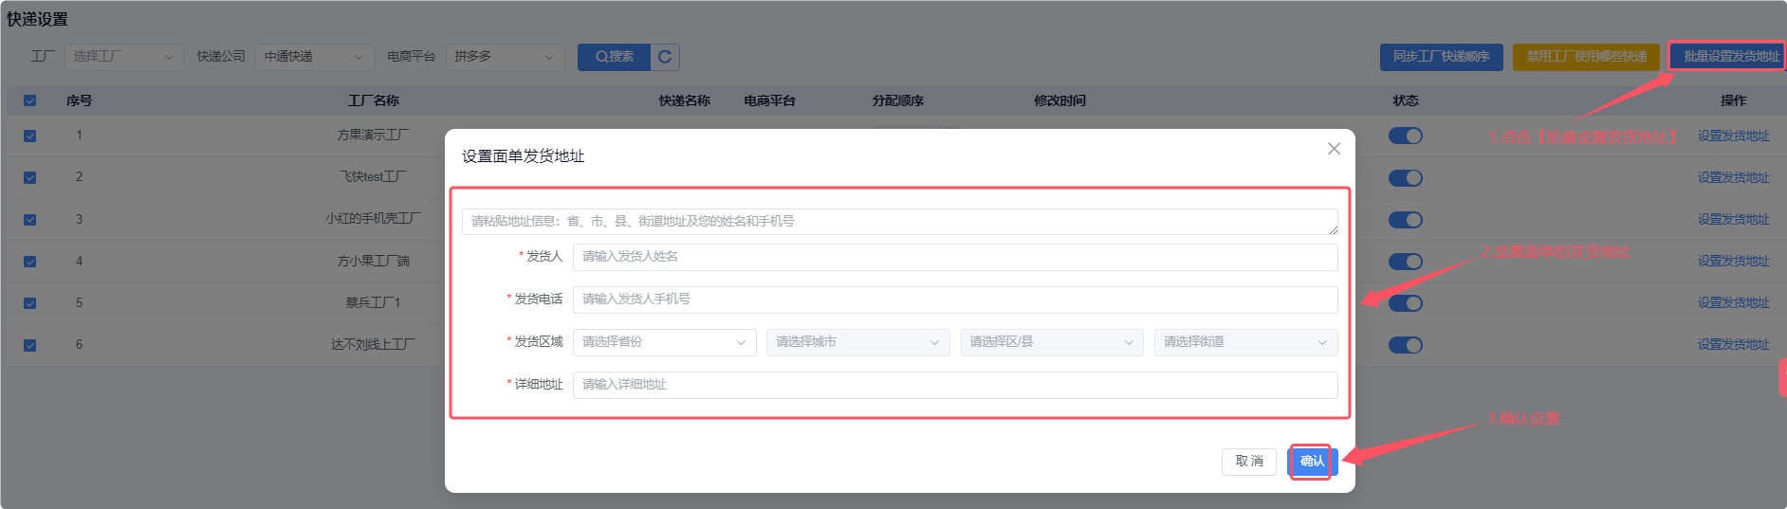This screenshot has height=509, width=1787.
Task: Uncheck the checkbox for row 6 达不刘线上工厂
Action: click(29, 345)
